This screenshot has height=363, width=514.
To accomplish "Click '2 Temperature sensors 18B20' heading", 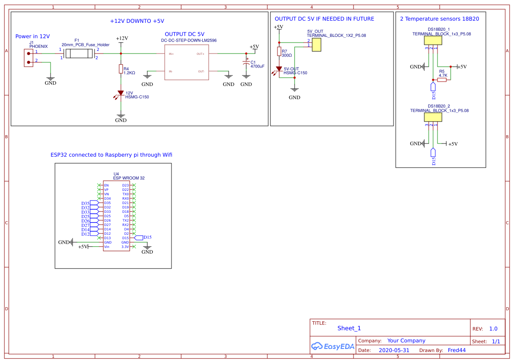I will coord(439,19).
